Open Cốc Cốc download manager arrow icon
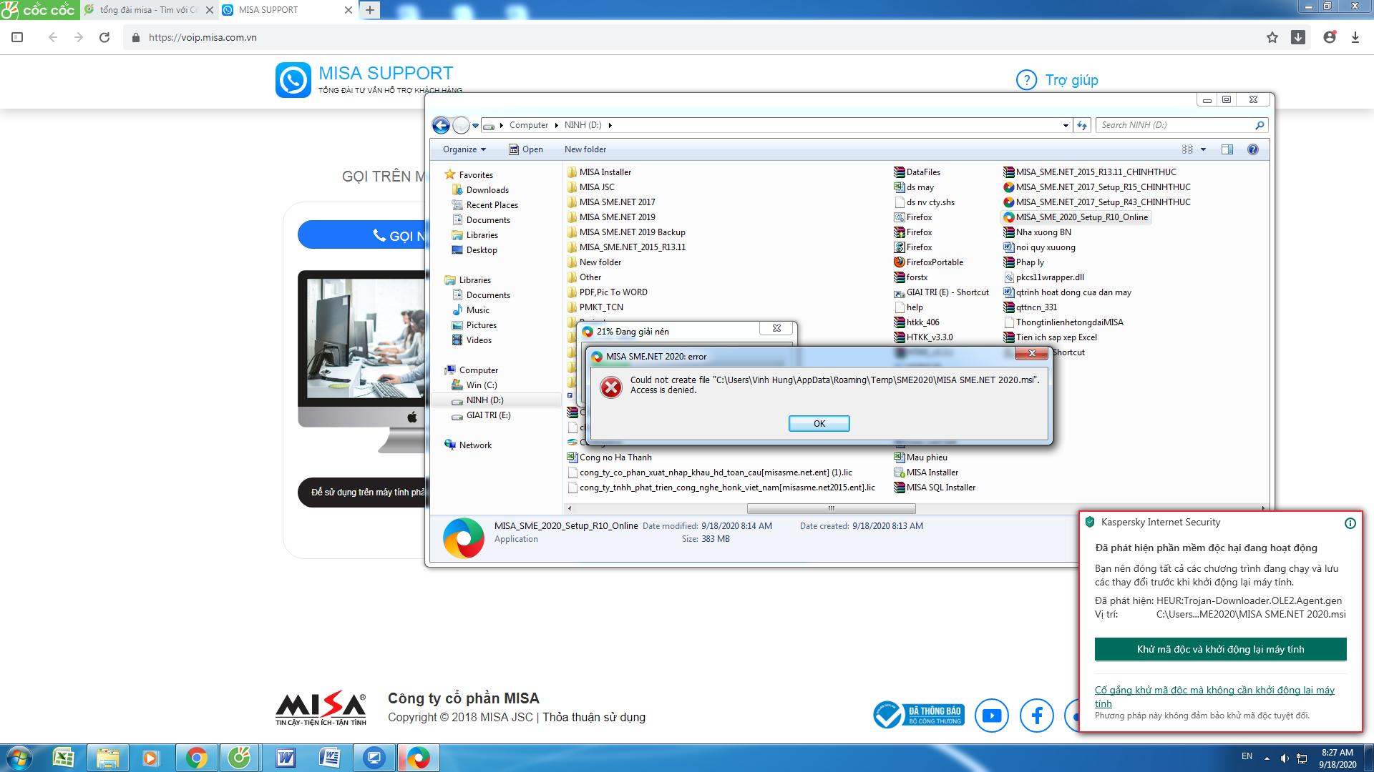 pyautogui.click(x=1298, y=37)
